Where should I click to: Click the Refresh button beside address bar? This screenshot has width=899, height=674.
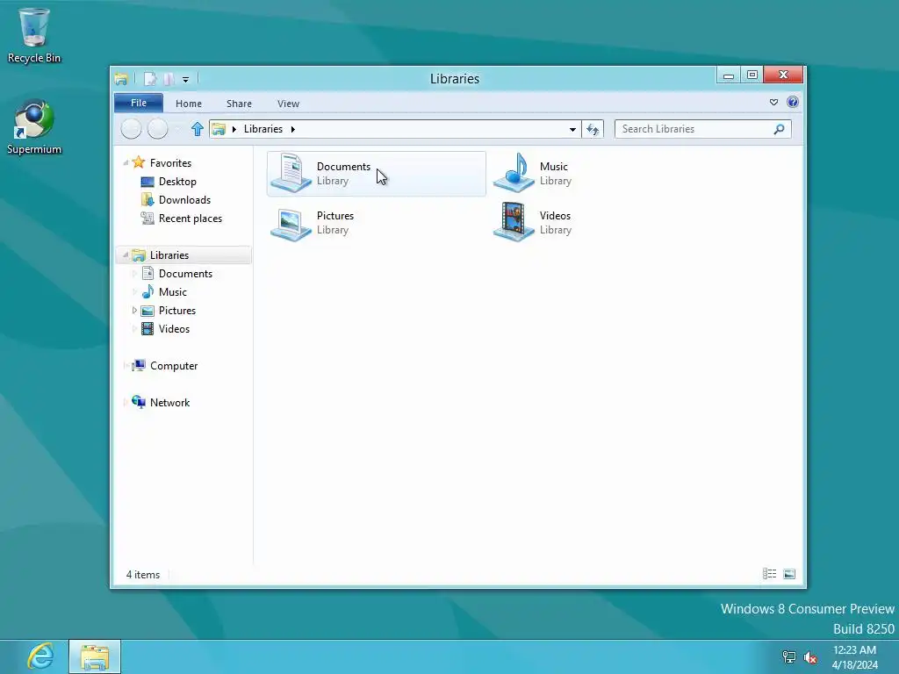coord(593,129)
